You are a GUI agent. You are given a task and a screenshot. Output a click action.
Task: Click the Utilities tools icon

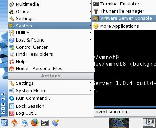(12, 33)
